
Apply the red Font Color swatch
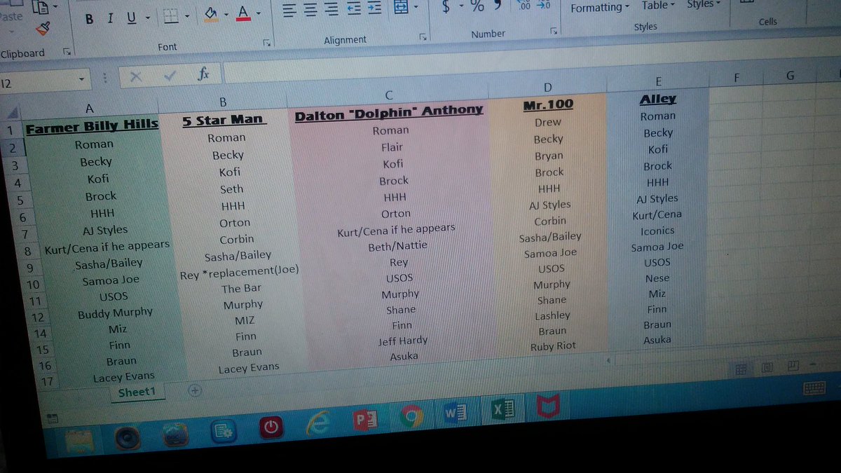244,13
